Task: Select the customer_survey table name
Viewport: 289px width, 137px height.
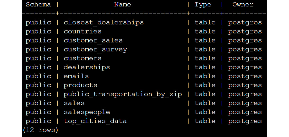Action: pyautogui.click(x=95, y=49)
